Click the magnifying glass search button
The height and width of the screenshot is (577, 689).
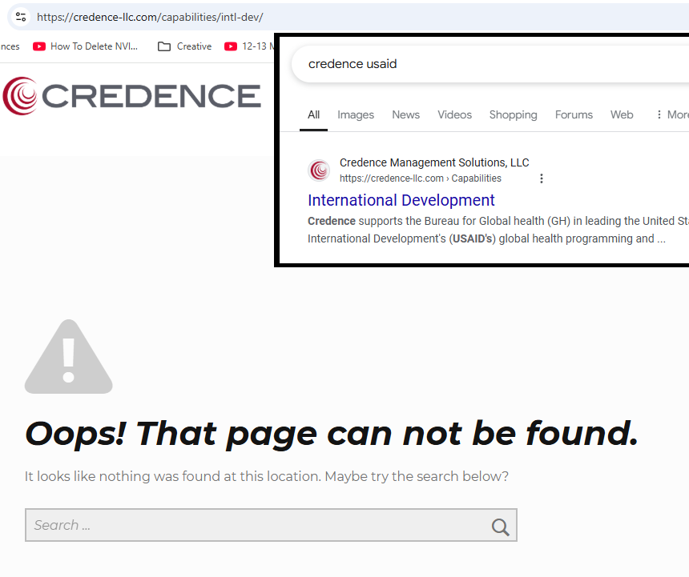[500, 527]
